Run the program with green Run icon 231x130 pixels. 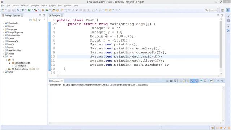[29, 10]
